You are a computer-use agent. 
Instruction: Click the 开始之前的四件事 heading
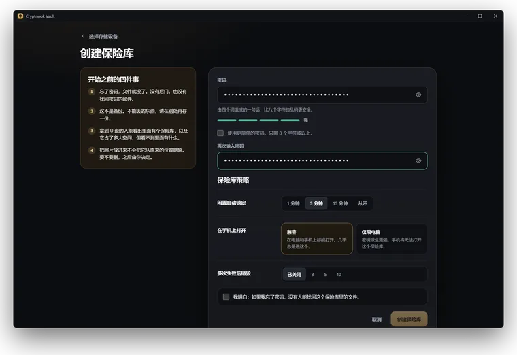pos(113,80)
